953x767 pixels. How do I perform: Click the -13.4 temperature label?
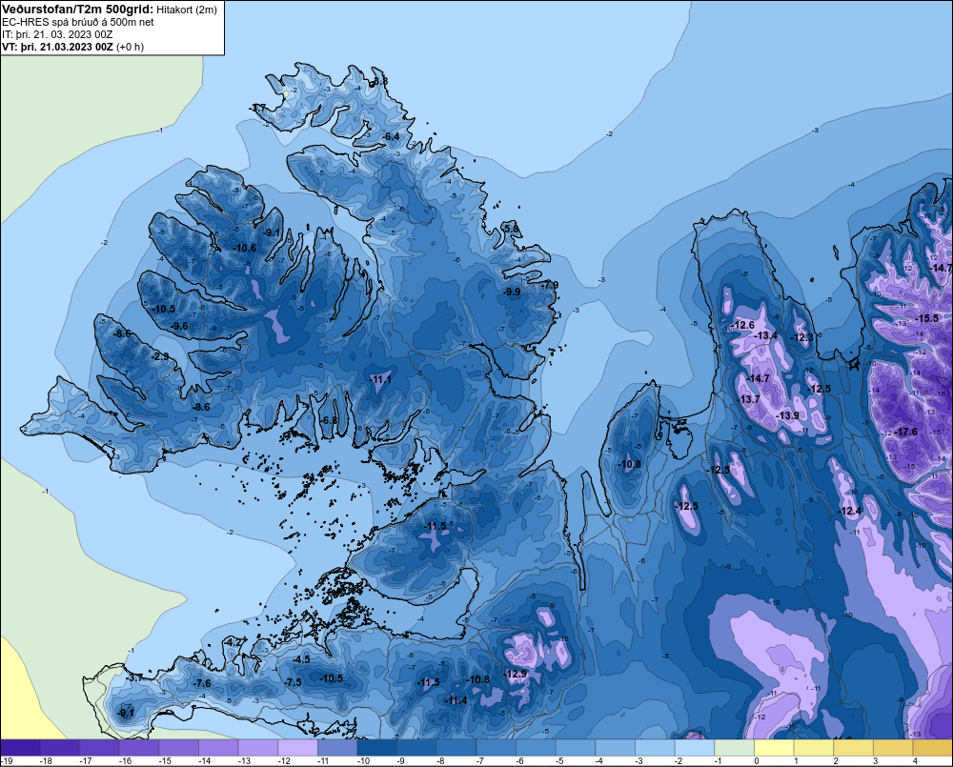click(765, 335)
